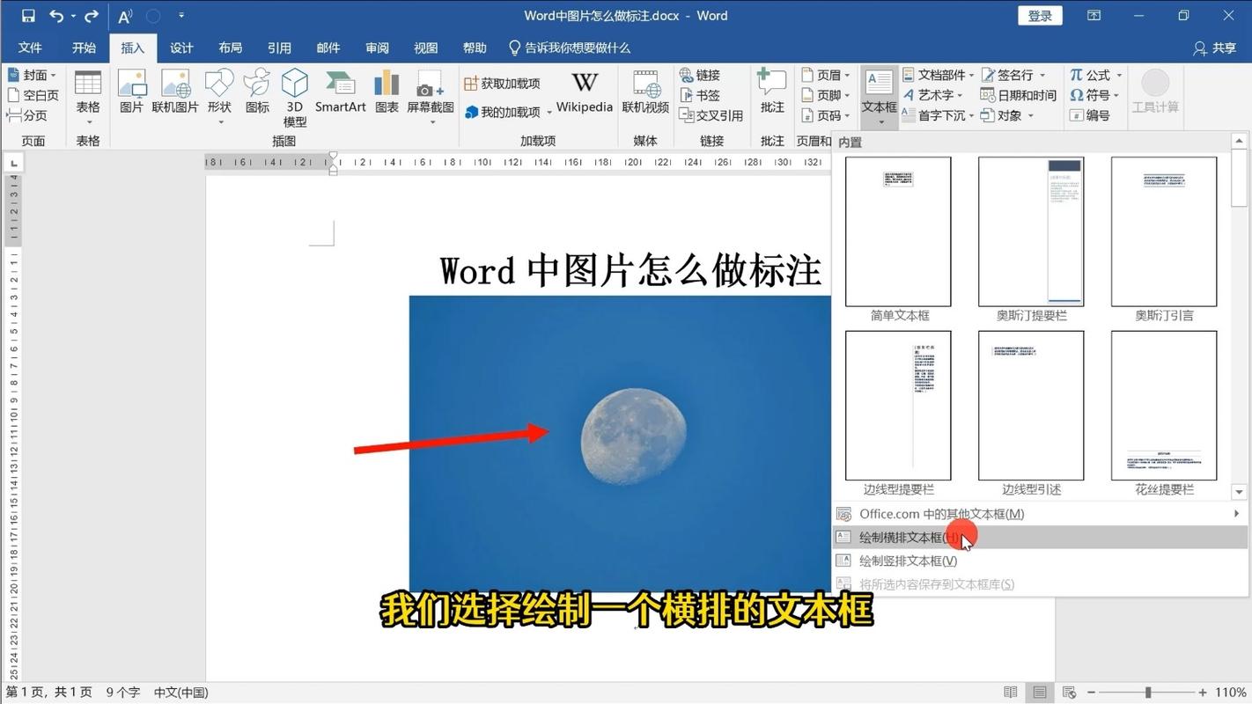Click the 交叉引用 cross-reference button
This screenshot has height=704, width=1252.
711,115
